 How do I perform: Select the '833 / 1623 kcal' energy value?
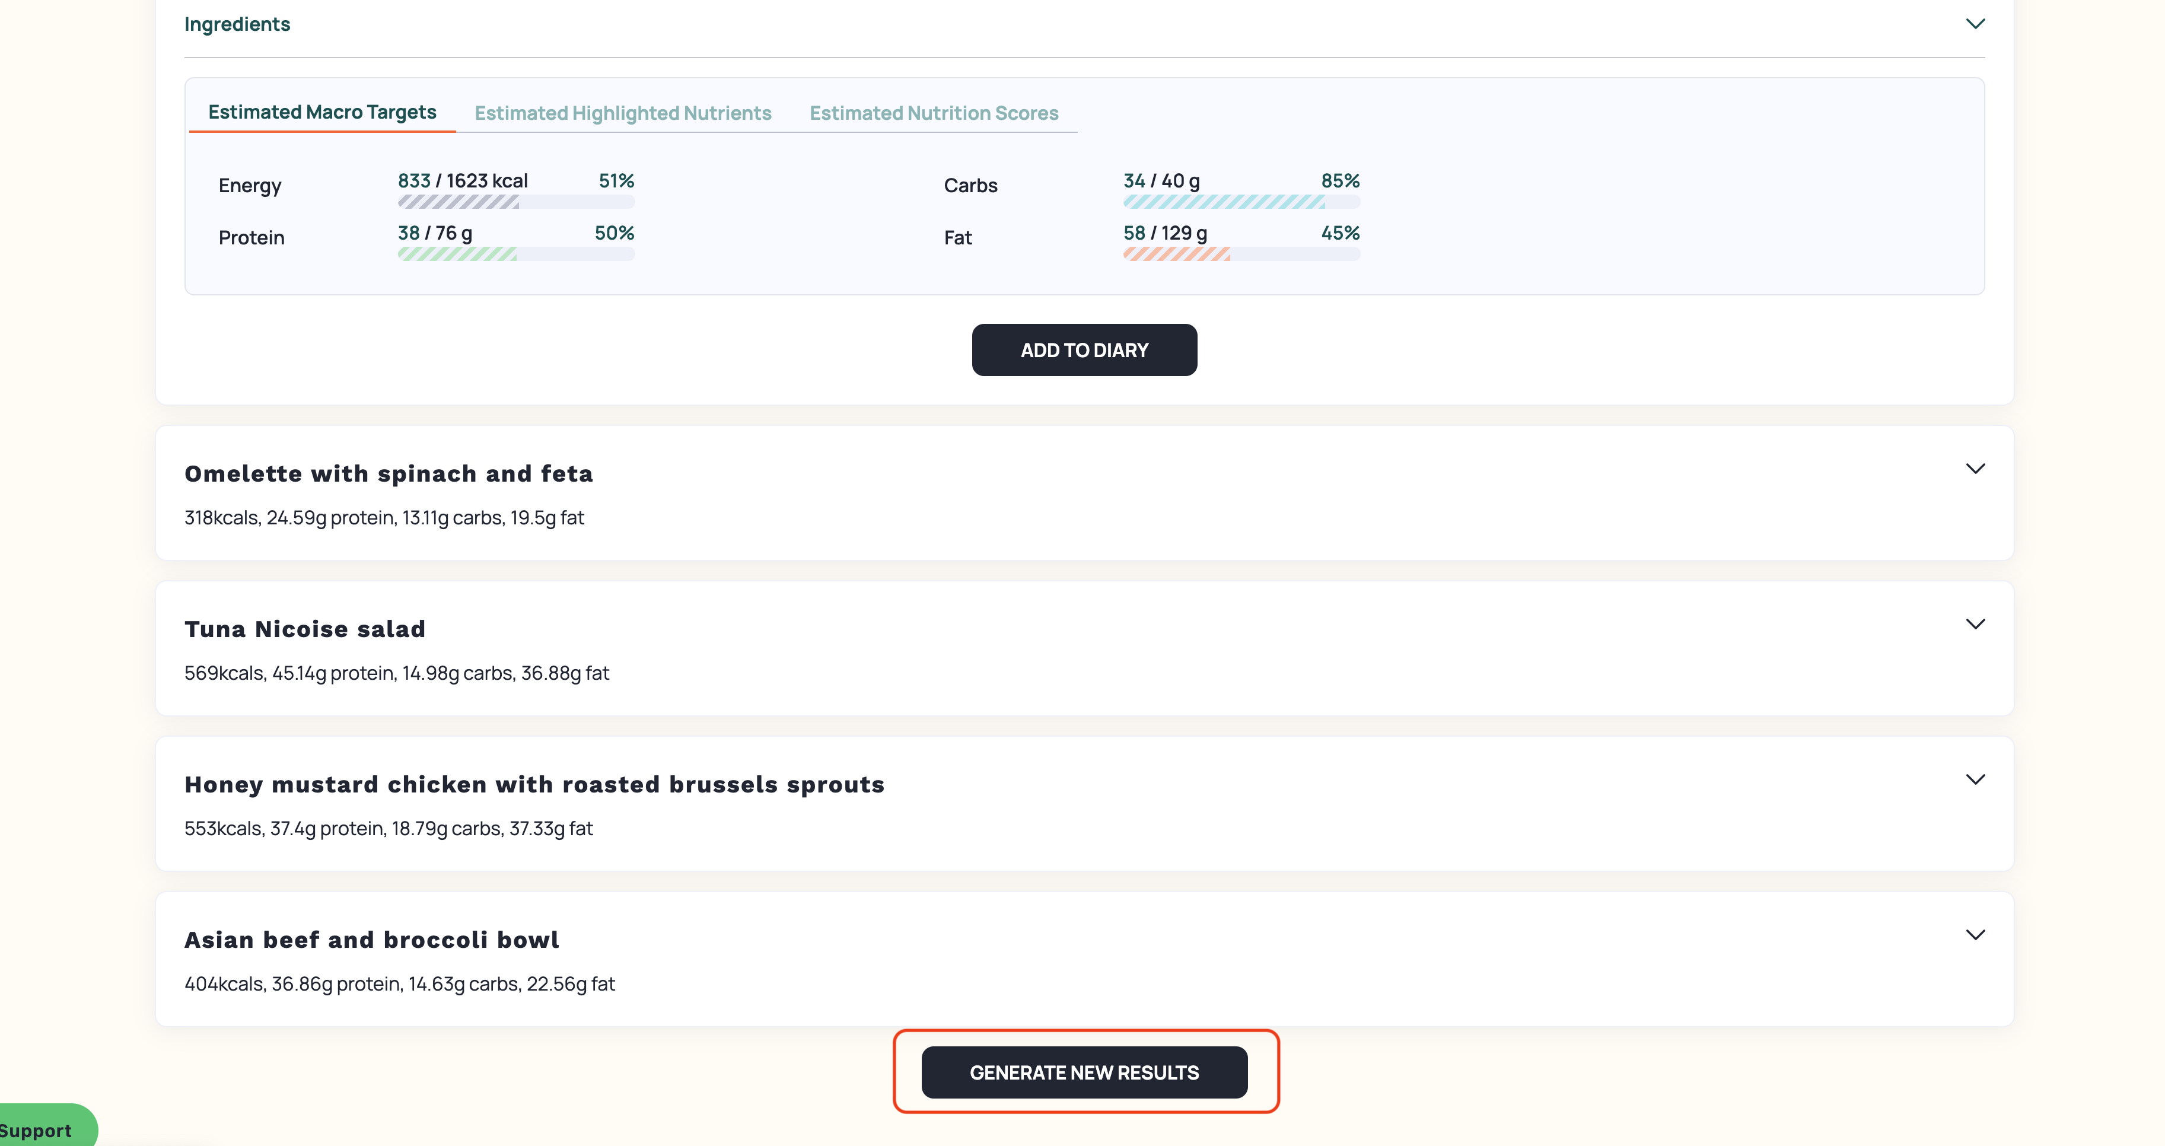[462, 181]
